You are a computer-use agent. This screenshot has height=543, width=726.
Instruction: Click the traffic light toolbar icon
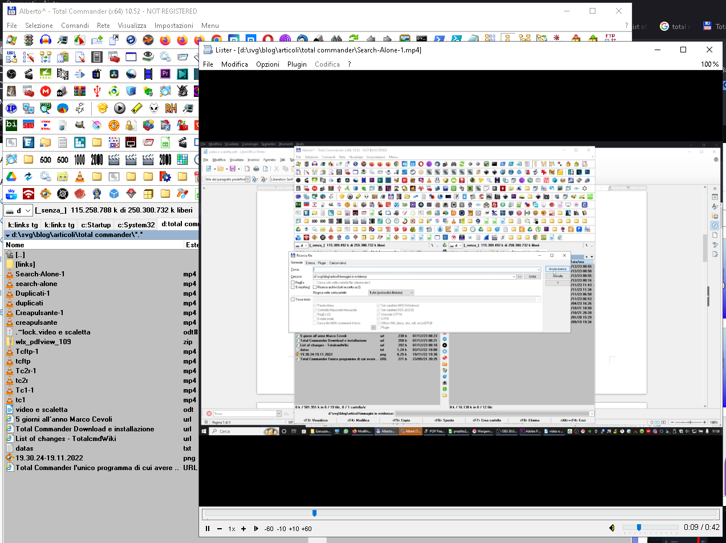(x=29, y=40)
